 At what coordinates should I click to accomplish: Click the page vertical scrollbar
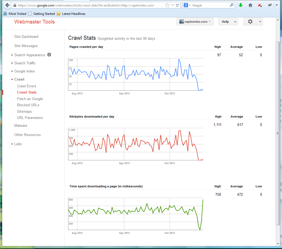coord(278,133)
